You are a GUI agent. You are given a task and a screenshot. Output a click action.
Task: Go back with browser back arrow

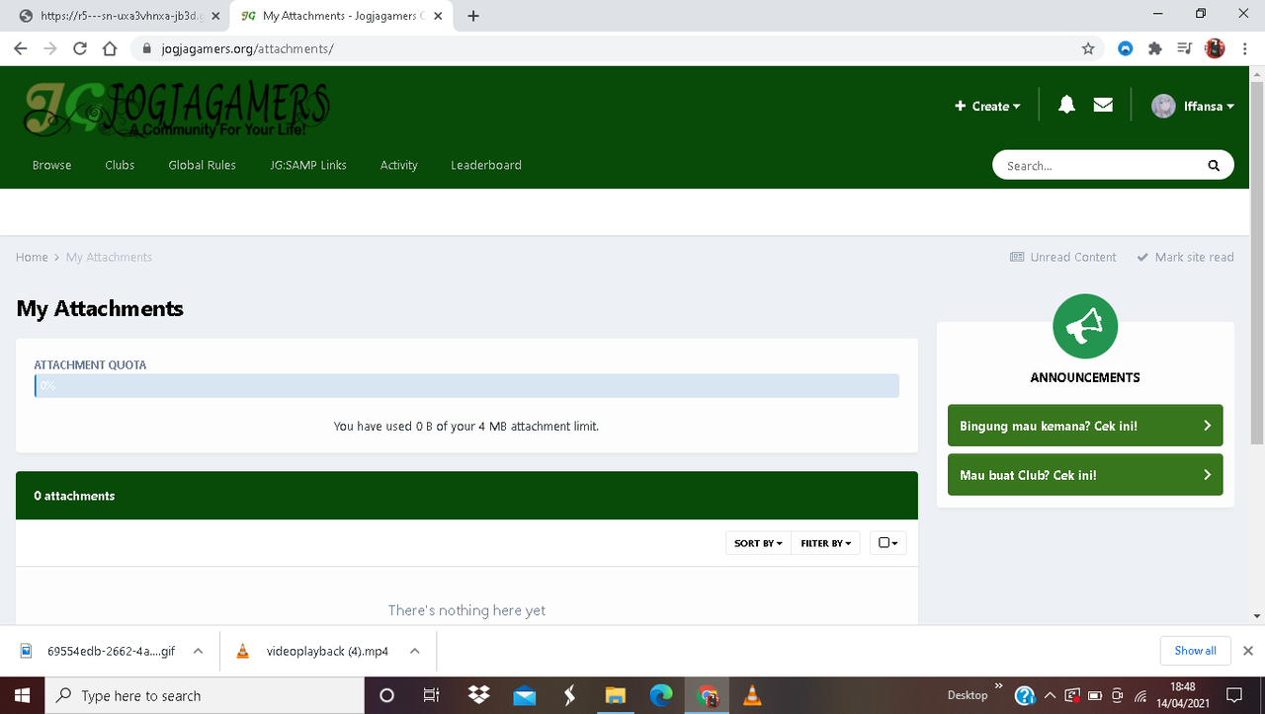(20, 48)
